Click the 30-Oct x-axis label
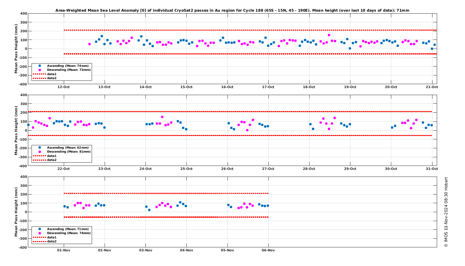465x266 pixels. click(x=391, y=169)
